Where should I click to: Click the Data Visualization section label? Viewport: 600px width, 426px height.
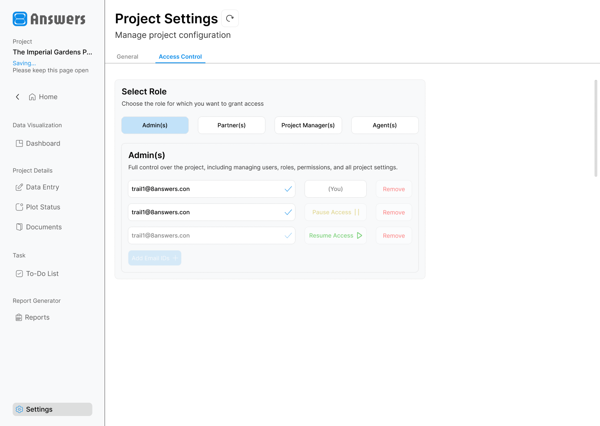click(37, 125)
